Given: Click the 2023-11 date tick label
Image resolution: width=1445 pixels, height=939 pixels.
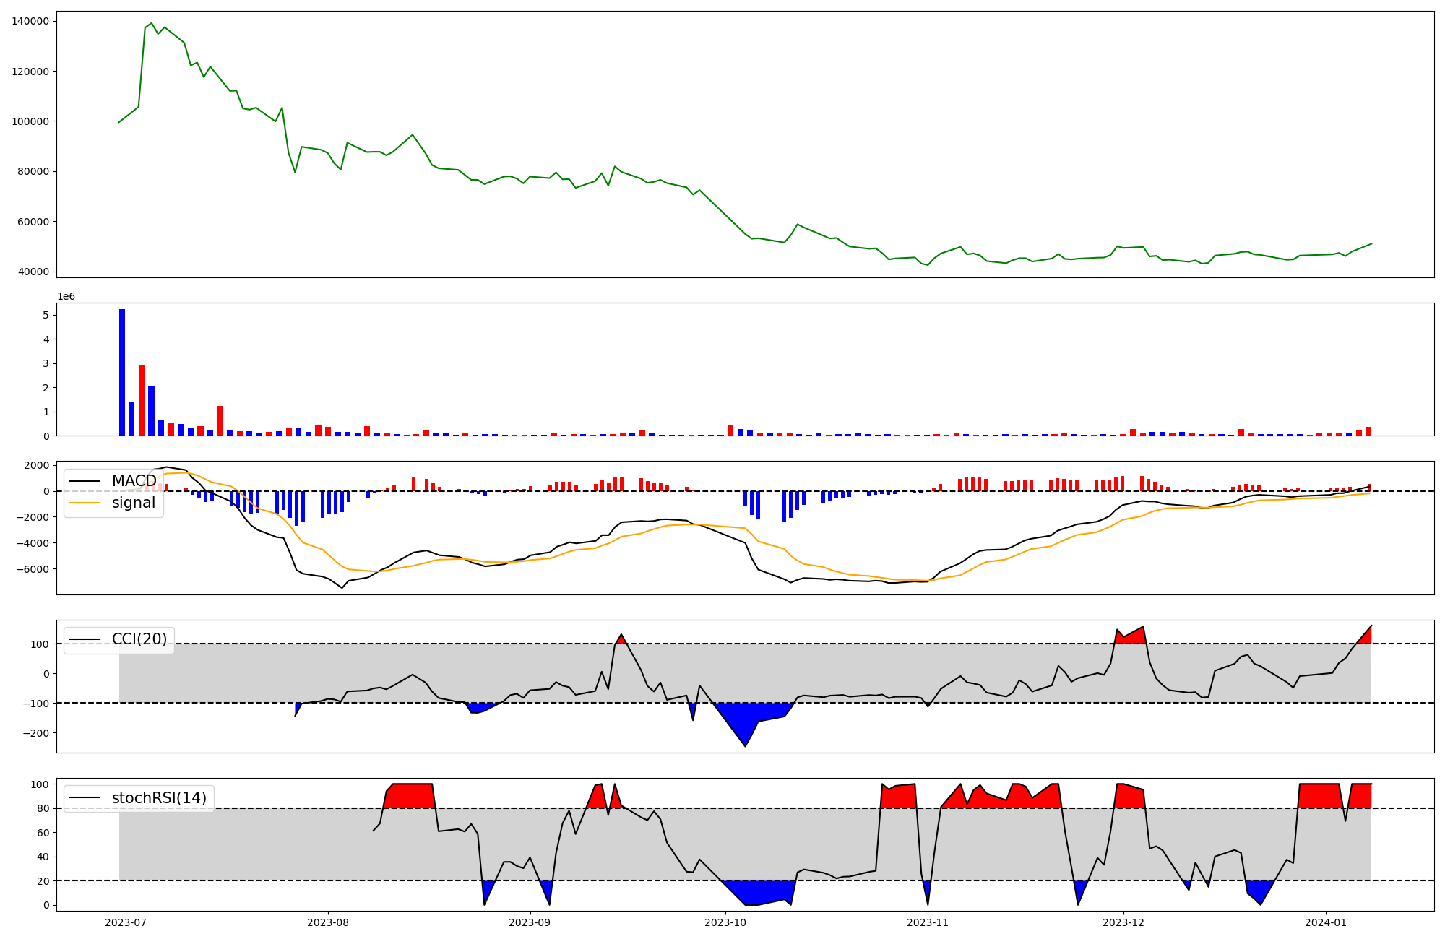Looking at the screenshot, I should coord(928,922).
